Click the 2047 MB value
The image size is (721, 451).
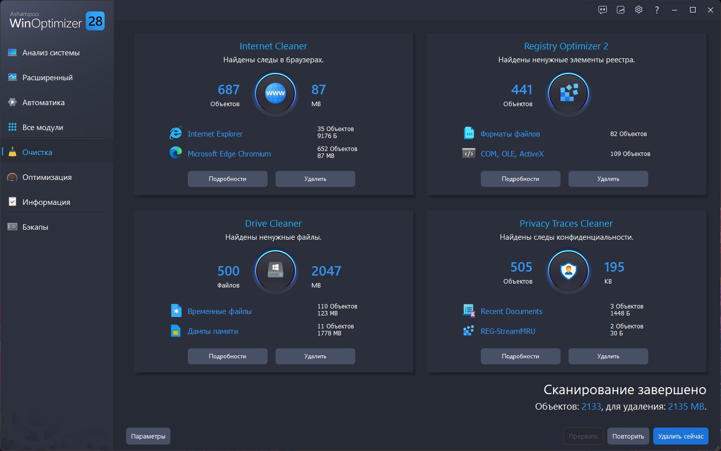[326, 271]
